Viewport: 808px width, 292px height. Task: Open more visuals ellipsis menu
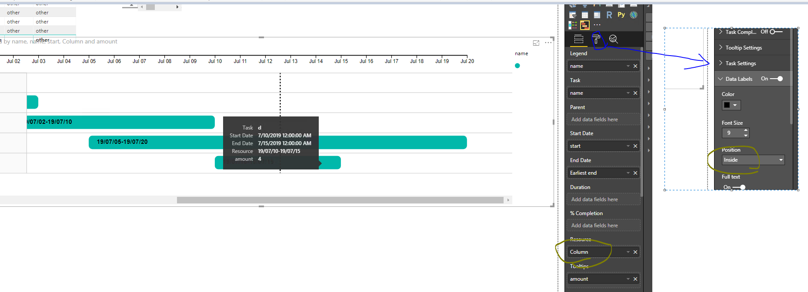tap(597, 25)
